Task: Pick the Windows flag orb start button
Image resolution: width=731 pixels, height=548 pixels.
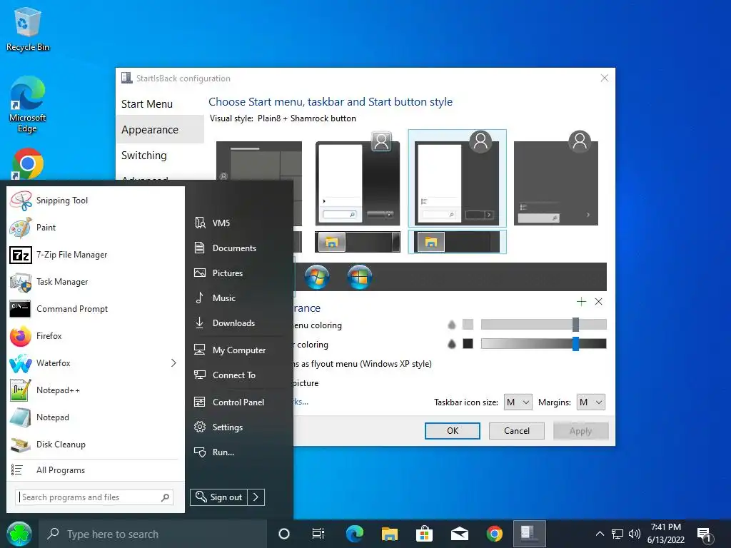Action: [x=360, y=277]
